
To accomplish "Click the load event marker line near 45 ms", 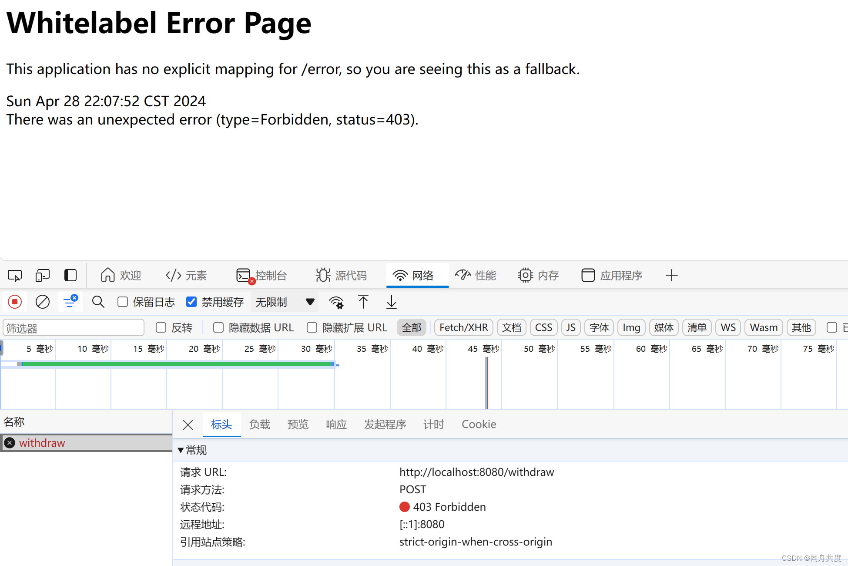I will pos(487,383).
